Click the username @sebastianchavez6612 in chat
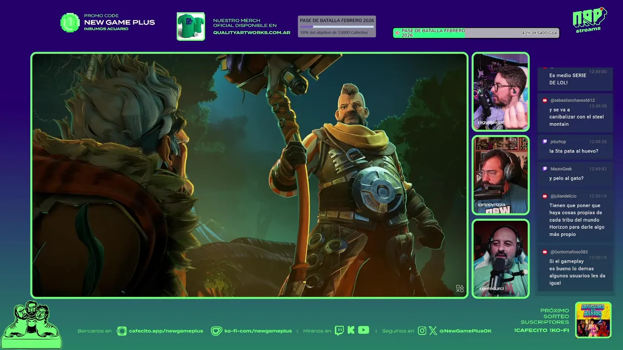This screenshot has width=623, height=350. [x=572, y=100]
